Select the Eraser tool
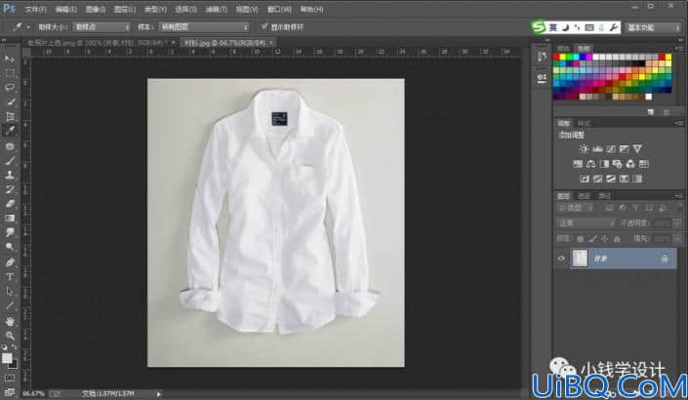This screenshot has width=688, height=400. (x=10, y=204)
